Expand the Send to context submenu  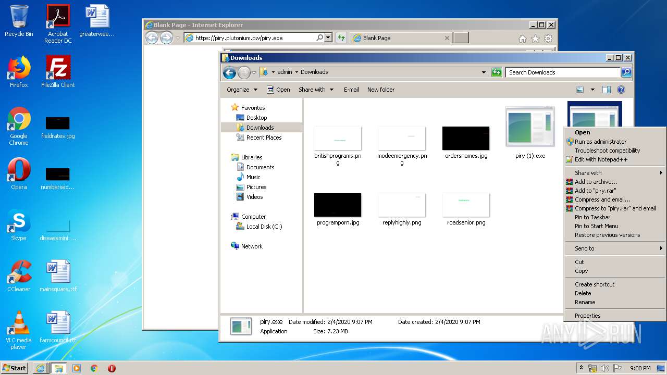click(x=615, y=248)
